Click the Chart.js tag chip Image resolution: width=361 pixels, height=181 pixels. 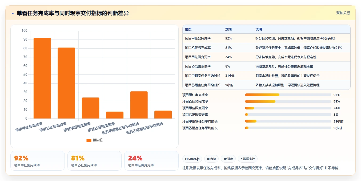point(192,159)
